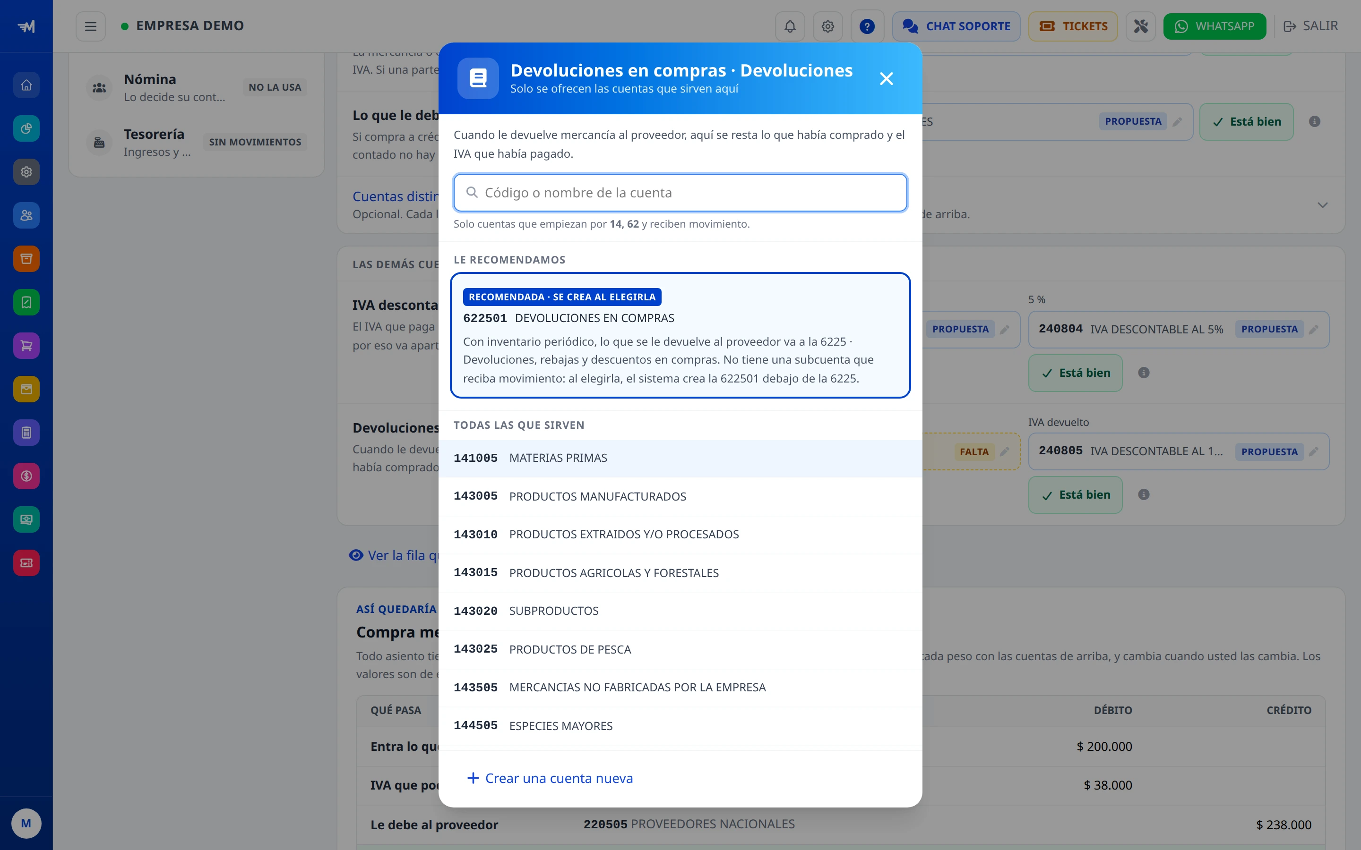Select account 143025 Productos de Pesca

click(680, 649)
